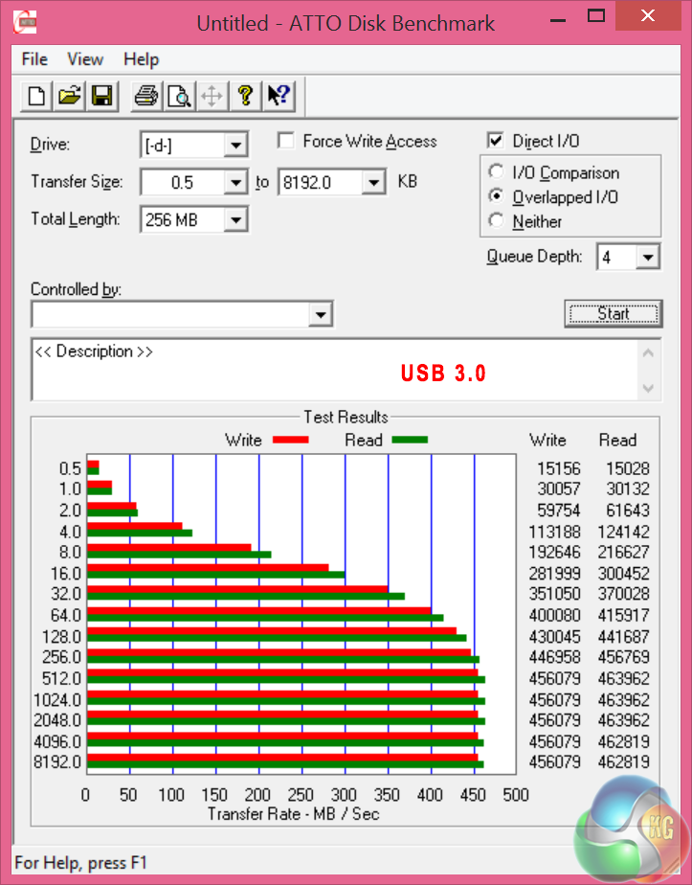The width and height of the screenshot is (692, 885).
Task: Click read value 300452
Action: tap(623, 574)
